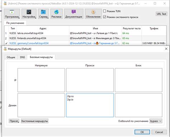This screenshot has height=137, width=170.
Task: Click the Латвия до 1 Гбит/с name cell
Action: [95, 33]
